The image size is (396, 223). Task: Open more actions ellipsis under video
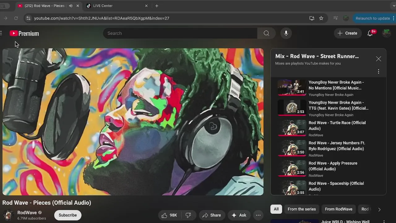(258, 215)
